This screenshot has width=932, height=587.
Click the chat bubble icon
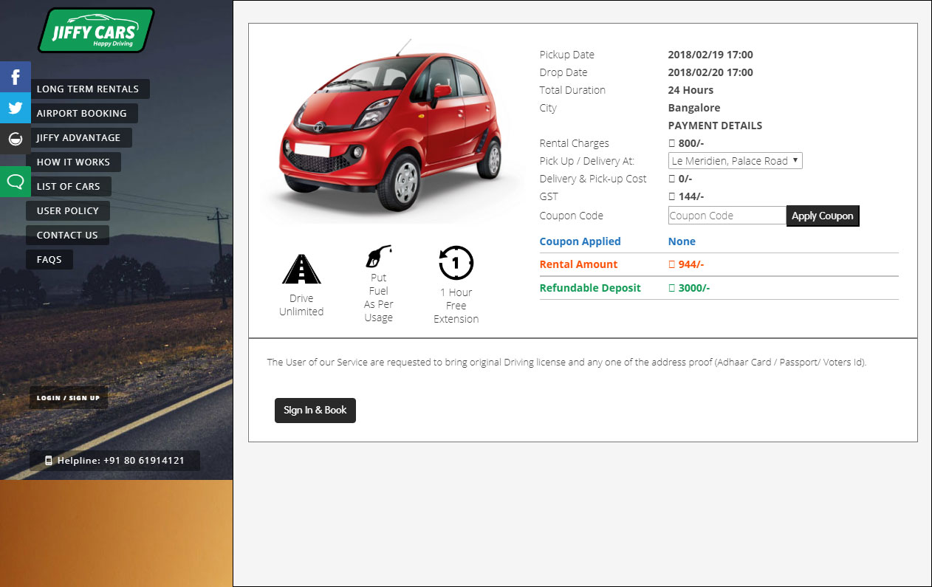click(15, 182)
